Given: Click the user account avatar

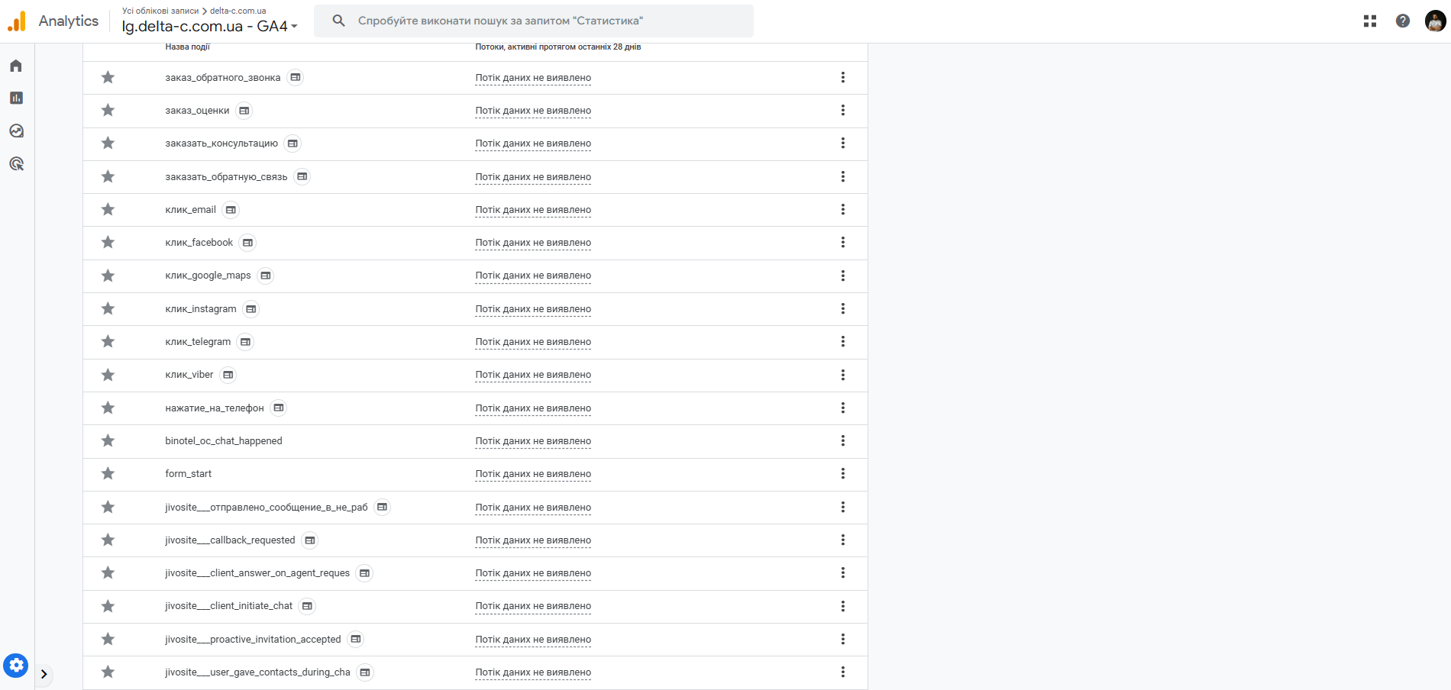Looking at the screenshot, I should [1435, 21].
